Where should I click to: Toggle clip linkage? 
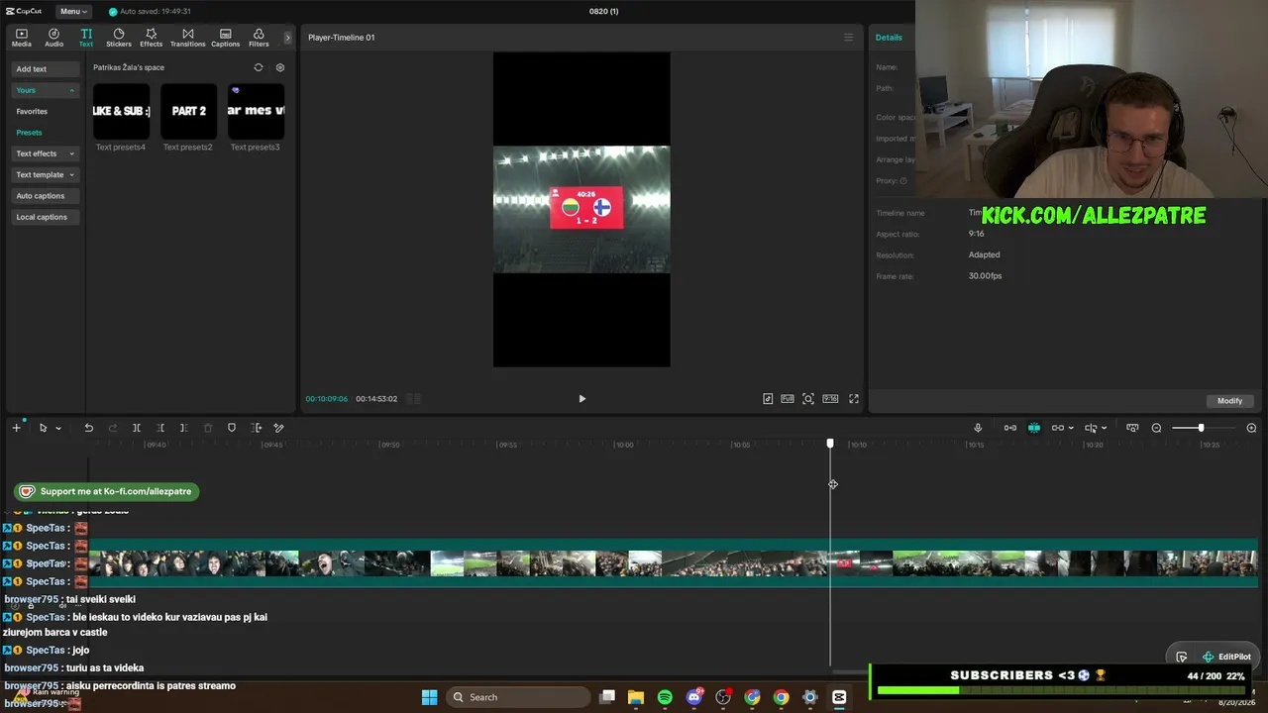(1058, 428)
